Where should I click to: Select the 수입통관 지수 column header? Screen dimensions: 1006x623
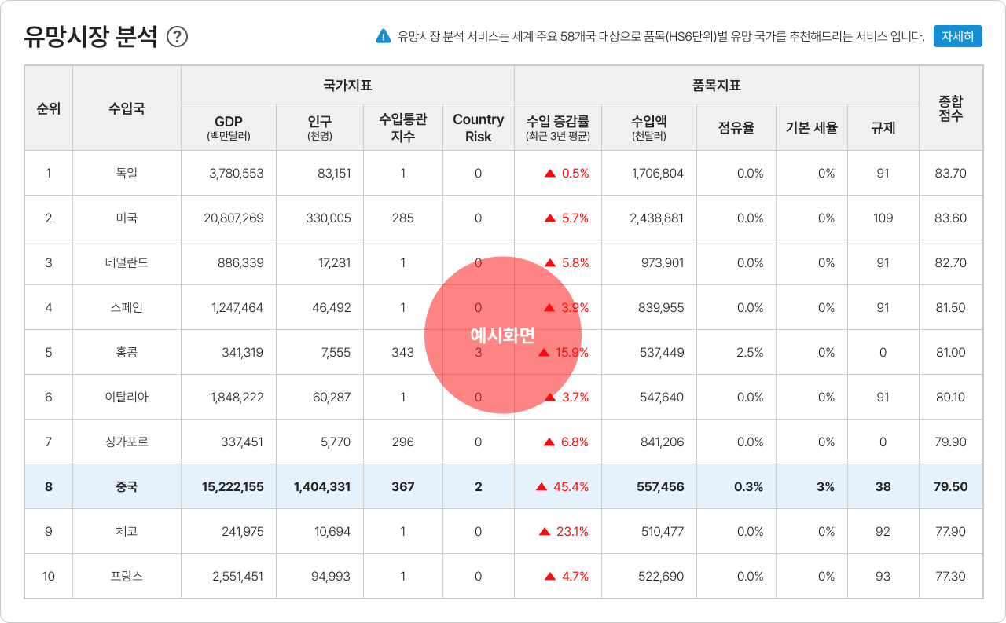pos(403,127)
